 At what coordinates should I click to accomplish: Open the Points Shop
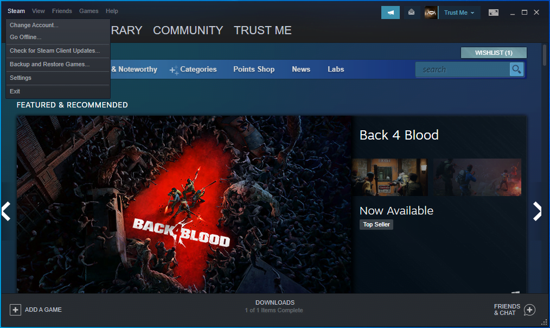[254, 69]
